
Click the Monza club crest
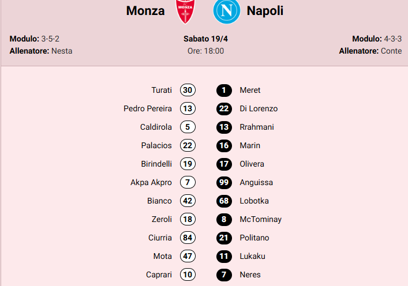tap(186, 11)
